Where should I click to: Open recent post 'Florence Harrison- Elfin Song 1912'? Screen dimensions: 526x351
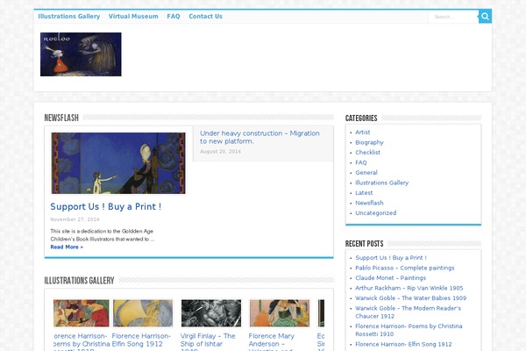coord(403,344)
